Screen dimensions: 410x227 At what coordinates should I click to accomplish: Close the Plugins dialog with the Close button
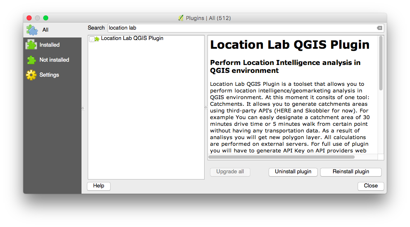pyautogui.click(x=370, y=186)
